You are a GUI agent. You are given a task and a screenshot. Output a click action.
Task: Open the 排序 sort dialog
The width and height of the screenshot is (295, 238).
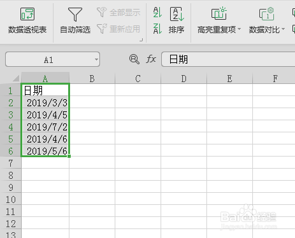pos(176,21)
